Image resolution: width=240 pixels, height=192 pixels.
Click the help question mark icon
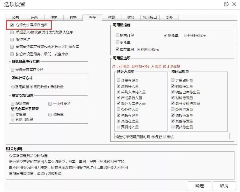click(x=226, y=4)
